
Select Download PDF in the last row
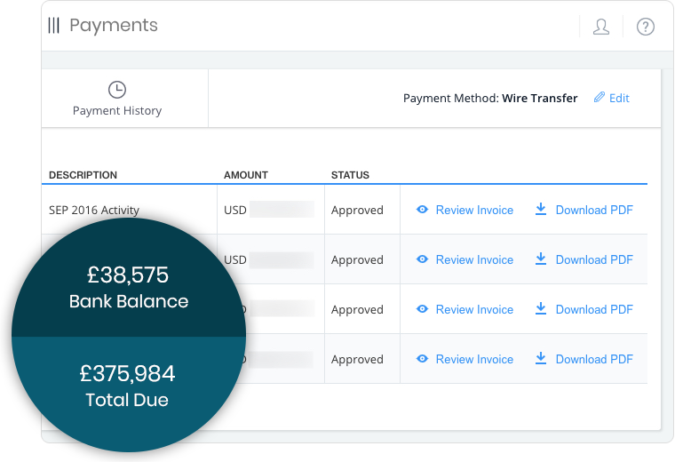pyautogui.click(x=584, y=359)
